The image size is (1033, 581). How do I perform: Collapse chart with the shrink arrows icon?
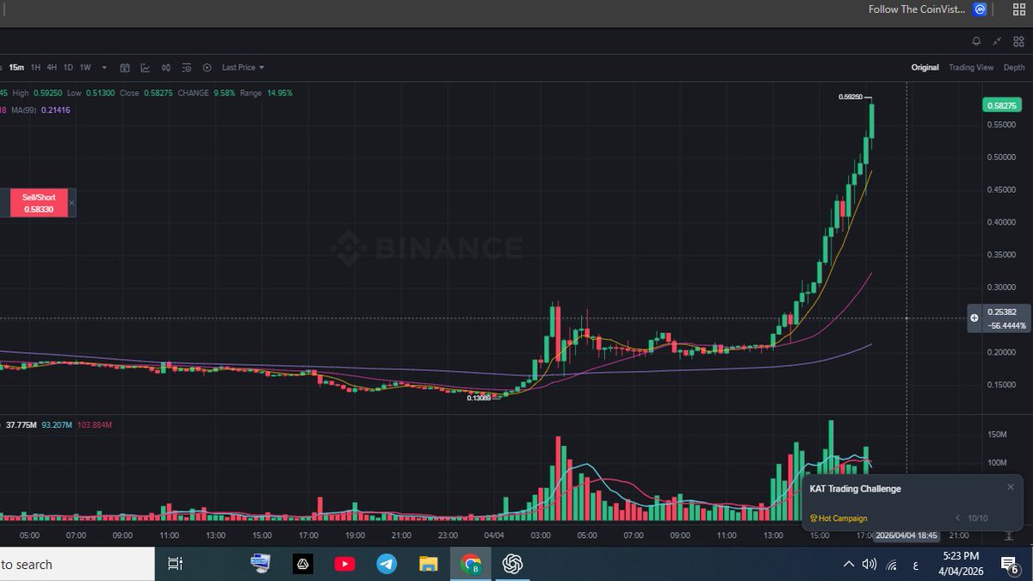(x=997, y=40)
